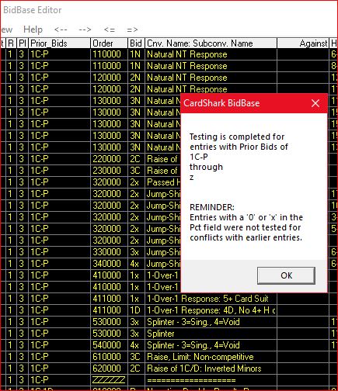The width and height of the screenshot is (338, 391).
Task: Select the ZZZZZZ separator row
Action: click(169, 380)
